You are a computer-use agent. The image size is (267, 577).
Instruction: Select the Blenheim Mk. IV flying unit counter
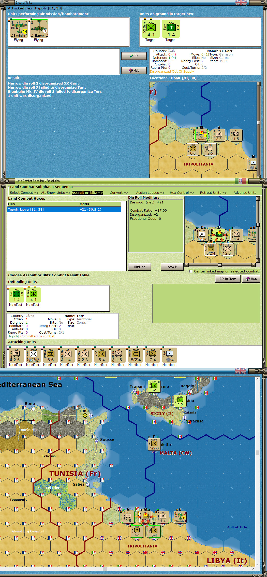point(19,29)
